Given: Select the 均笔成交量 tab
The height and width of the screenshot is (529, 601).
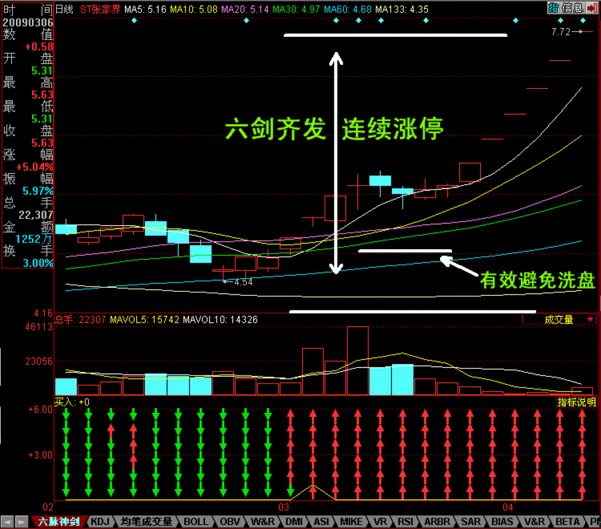Looking at the screenshot, I should click(147, 522).
